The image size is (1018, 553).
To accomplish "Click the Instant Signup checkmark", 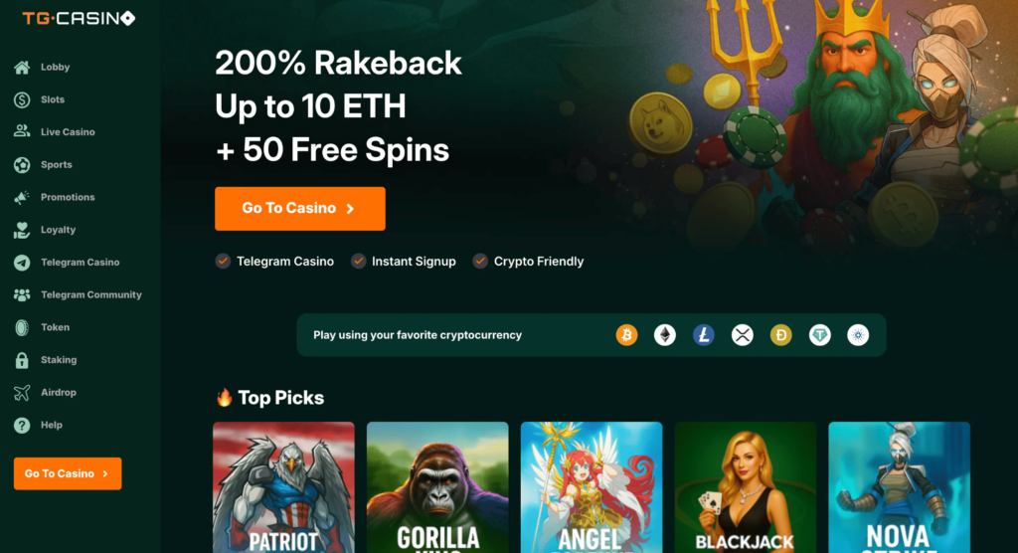I will [358, 262].
